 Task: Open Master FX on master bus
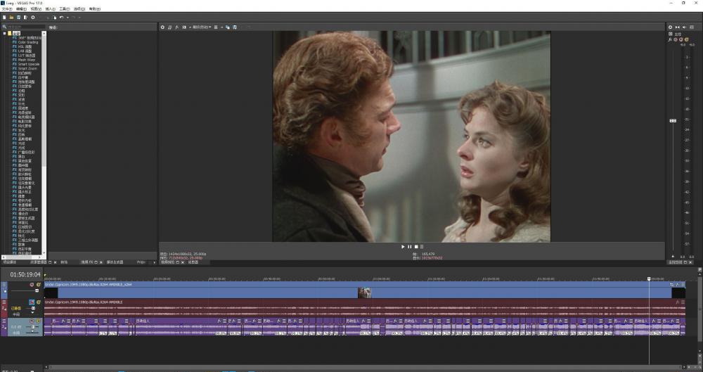coord(670,39)
